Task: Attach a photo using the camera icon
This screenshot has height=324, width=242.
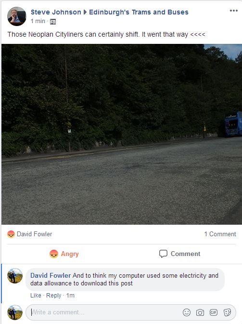Action: (200, 312)
